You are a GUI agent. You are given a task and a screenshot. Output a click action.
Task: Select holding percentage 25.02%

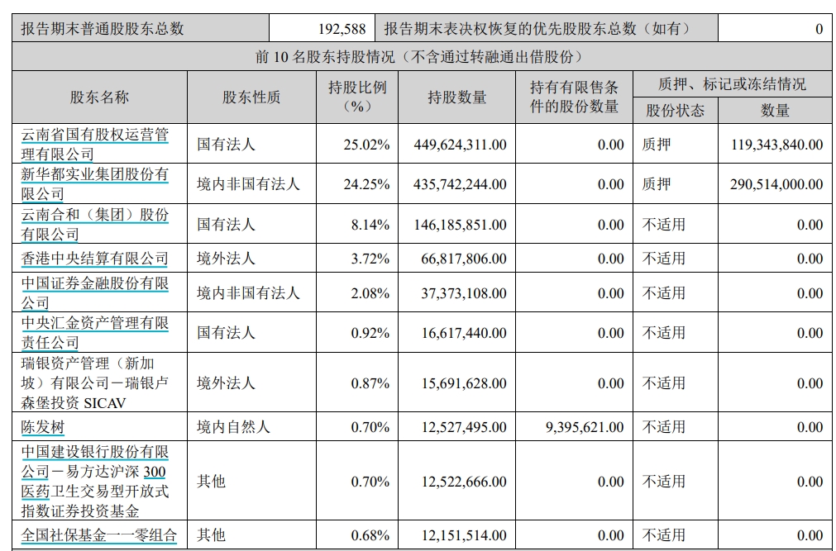(x=366, y=145)
